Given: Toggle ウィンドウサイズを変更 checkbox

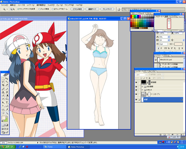Looking at the screenshot, I should (18, 9).
